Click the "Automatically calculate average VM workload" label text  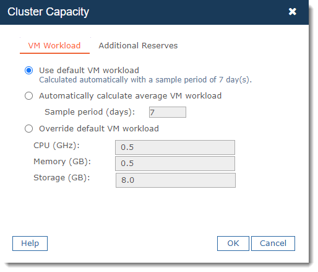[131, 96]
